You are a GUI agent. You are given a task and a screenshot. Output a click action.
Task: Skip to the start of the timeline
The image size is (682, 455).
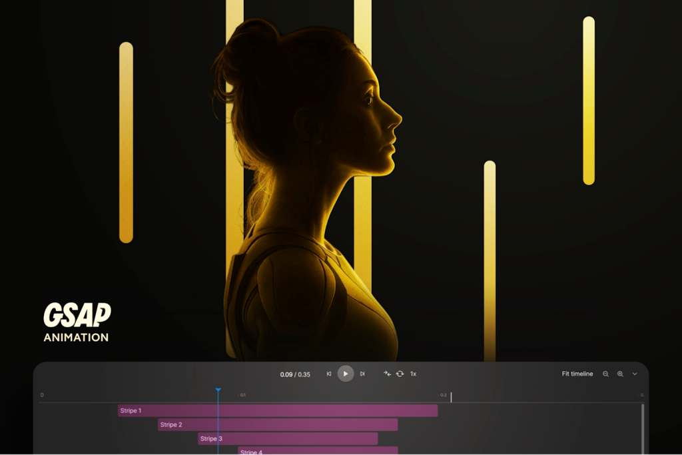(329, 374)
